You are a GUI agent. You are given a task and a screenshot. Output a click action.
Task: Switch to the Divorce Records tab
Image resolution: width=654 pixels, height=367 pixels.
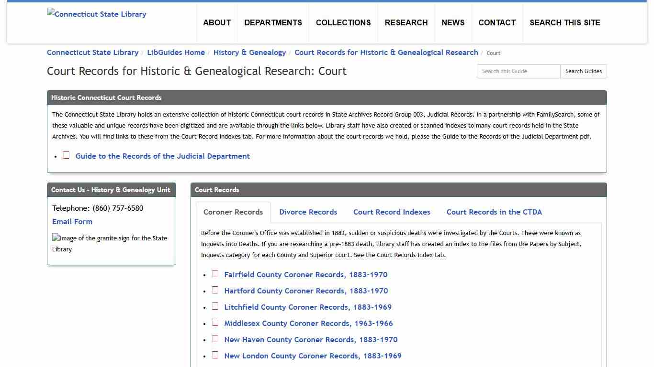[308, 212]
